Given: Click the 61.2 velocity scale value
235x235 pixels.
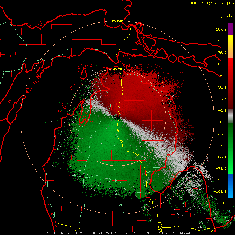Looking at the screenshot, I should [x=222, y=64].
